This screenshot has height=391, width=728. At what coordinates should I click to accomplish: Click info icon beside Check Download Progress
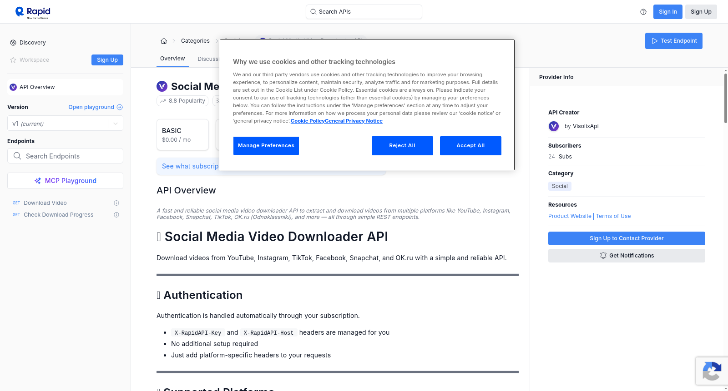(x=116, y=215)
